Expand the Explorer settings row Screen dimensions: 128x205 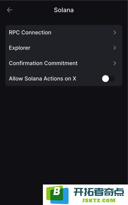(64, 48)
